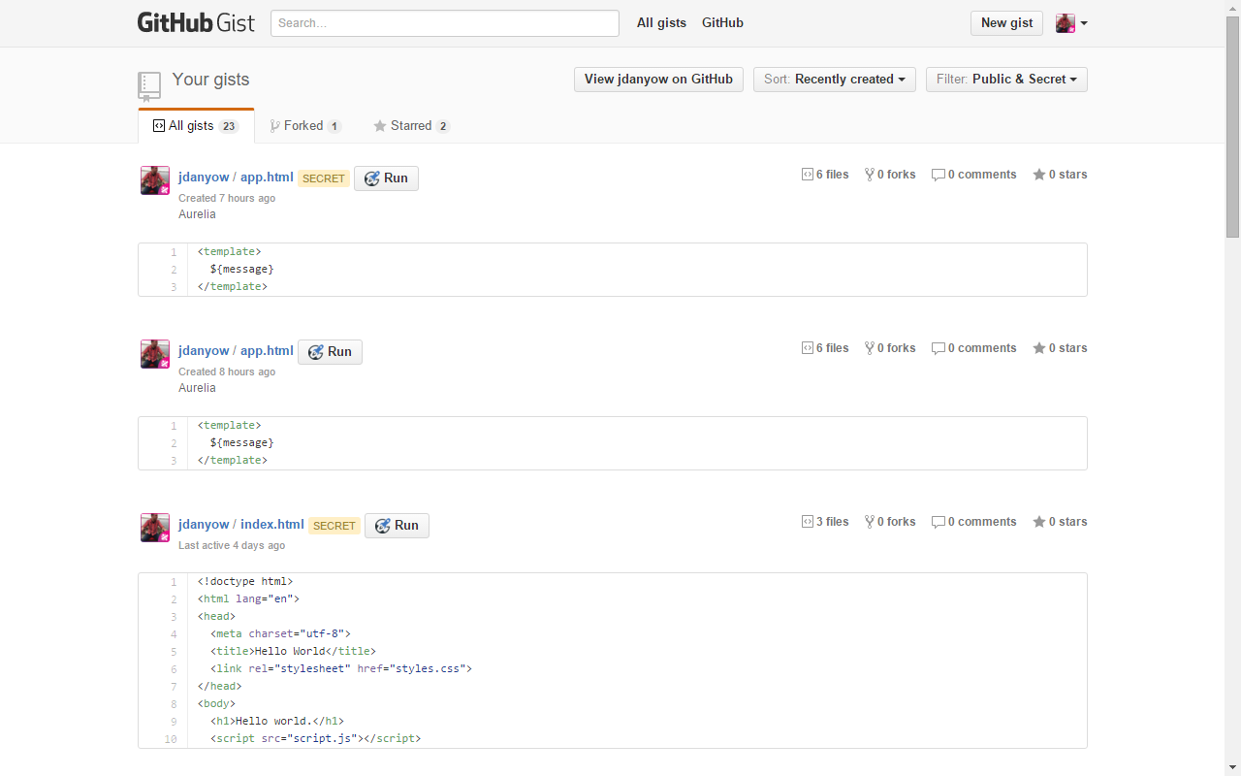This screenshot has height=776, width=1241.
Task: Select the All gists tab
Action: pyautogui.click(x=196, y=126)
